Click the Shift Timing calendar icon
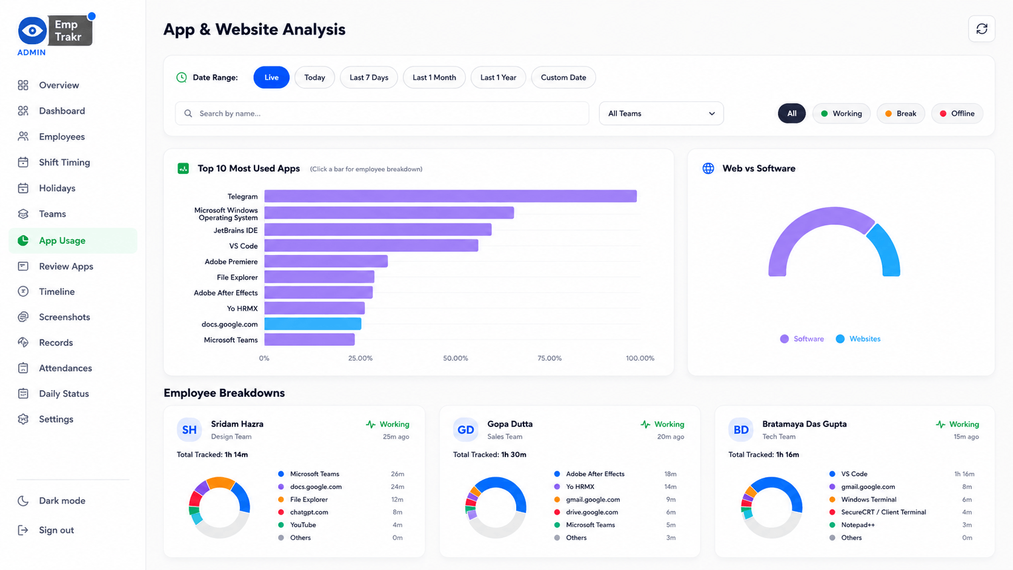Image resolution: width=1013 pixels, height=570 pixels. coord(23,162)
